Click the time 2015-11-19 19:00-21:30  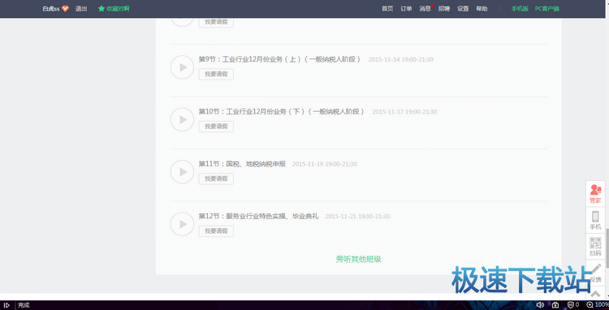tap(324, 164)
